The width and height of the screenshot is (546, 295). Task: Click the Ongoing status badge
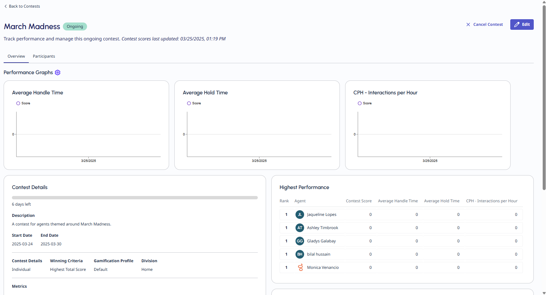coord(75,26)
